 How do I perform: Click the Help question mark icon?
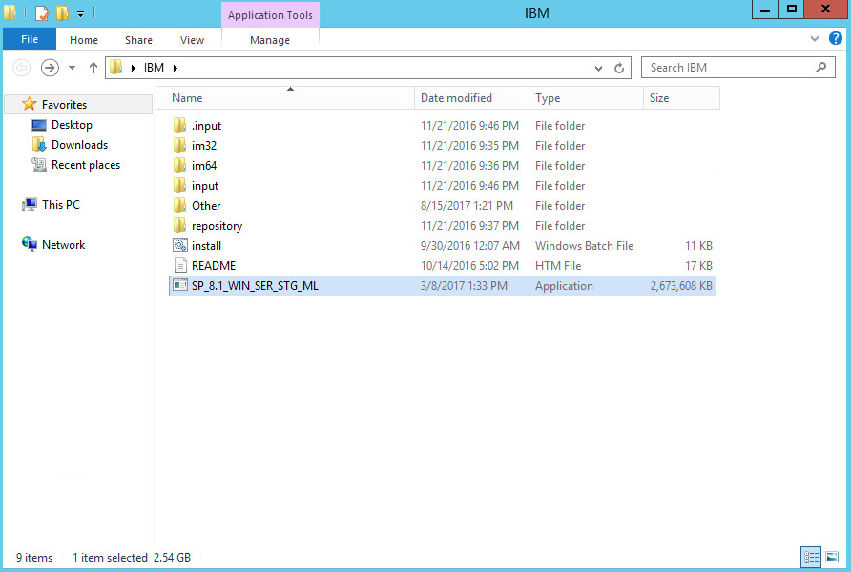click(836, 39)
